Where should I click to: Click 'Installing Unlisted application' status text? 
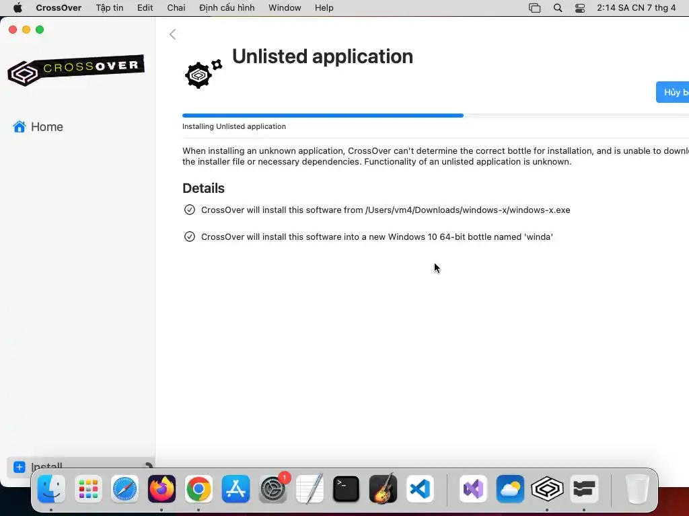tap(234, 126)
